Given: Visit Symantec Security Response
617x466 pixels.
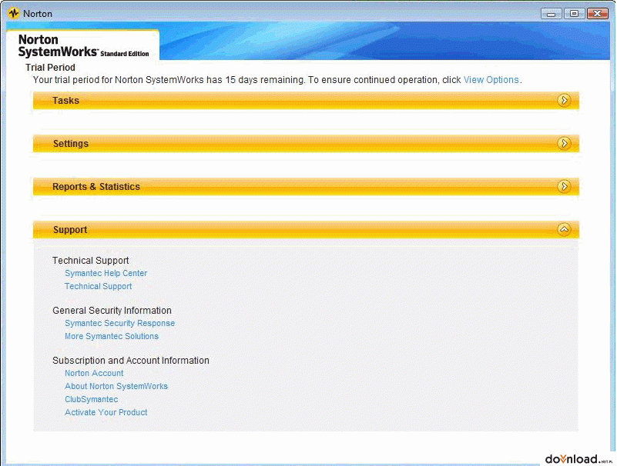Looking at the screenshot, I should [119, 323].
